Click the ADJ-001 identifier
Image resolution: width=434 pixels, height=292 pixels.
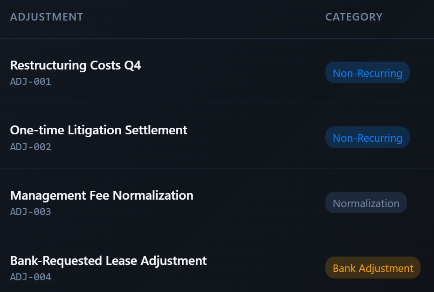[x=30, y=82]
